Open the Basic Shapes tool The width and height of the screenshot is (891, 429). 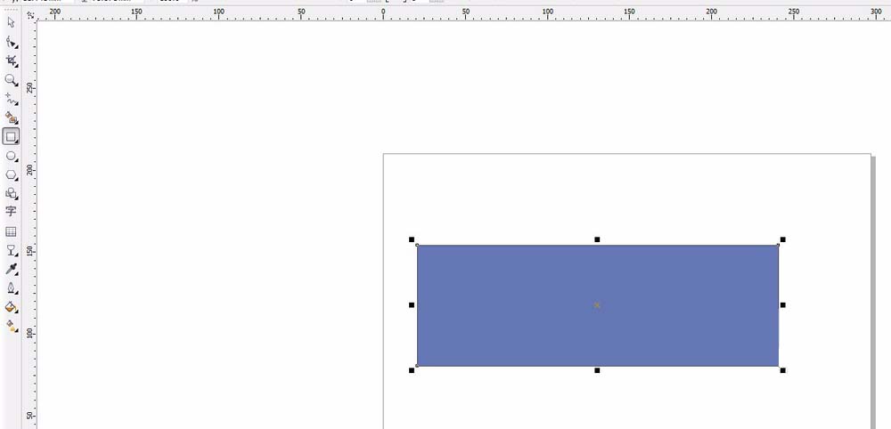[x=11, y=193]
